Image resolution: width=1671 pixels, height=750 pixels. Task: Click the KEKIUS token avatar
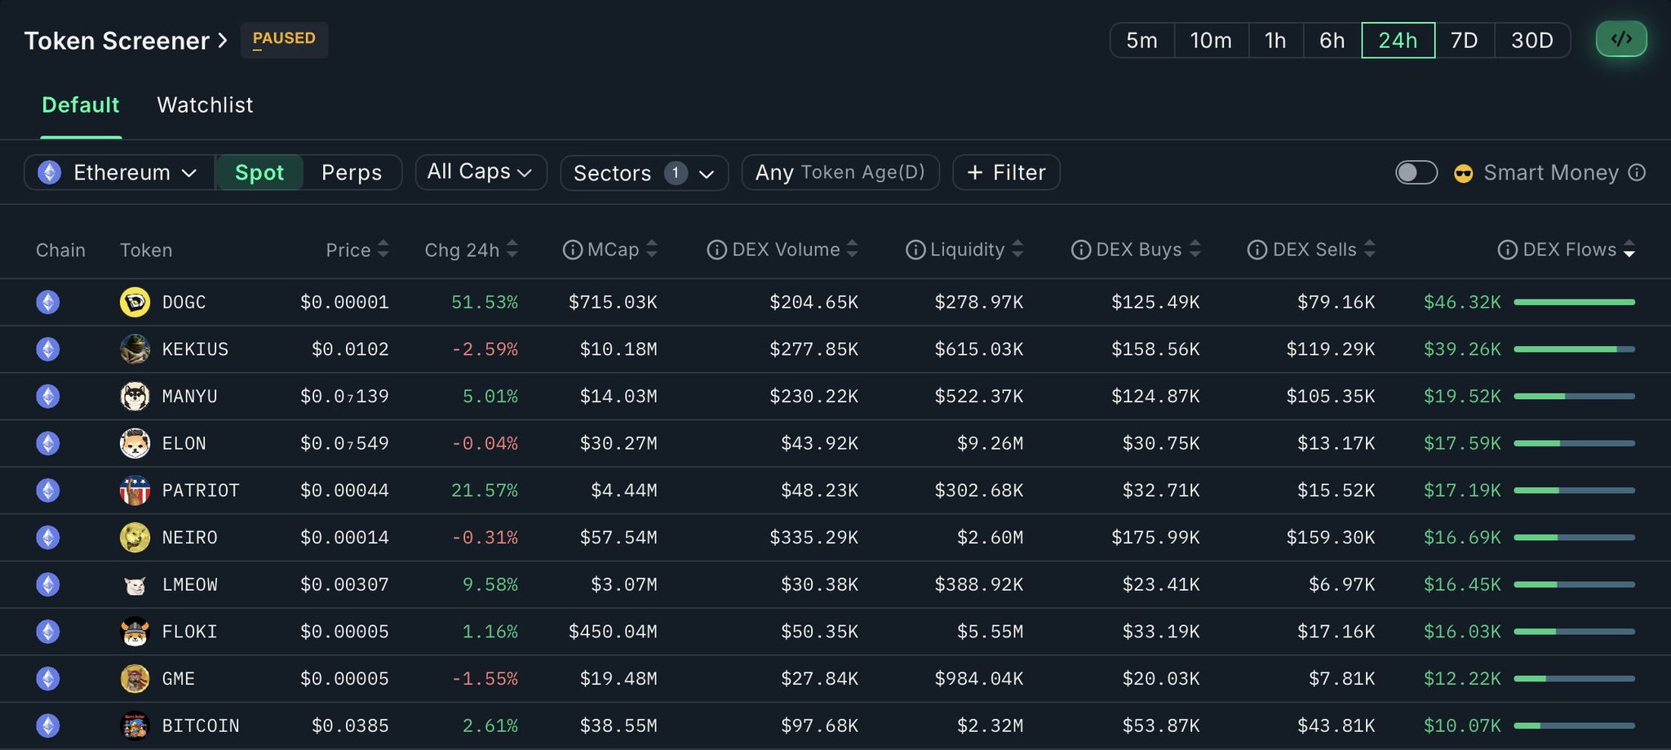(x=135, y=349)
